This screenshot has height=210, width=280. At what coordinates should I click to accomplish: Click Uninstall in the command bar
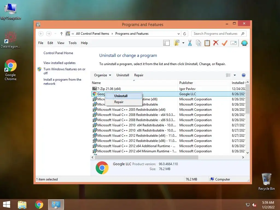pyautogui.click(x=123, y=75)
